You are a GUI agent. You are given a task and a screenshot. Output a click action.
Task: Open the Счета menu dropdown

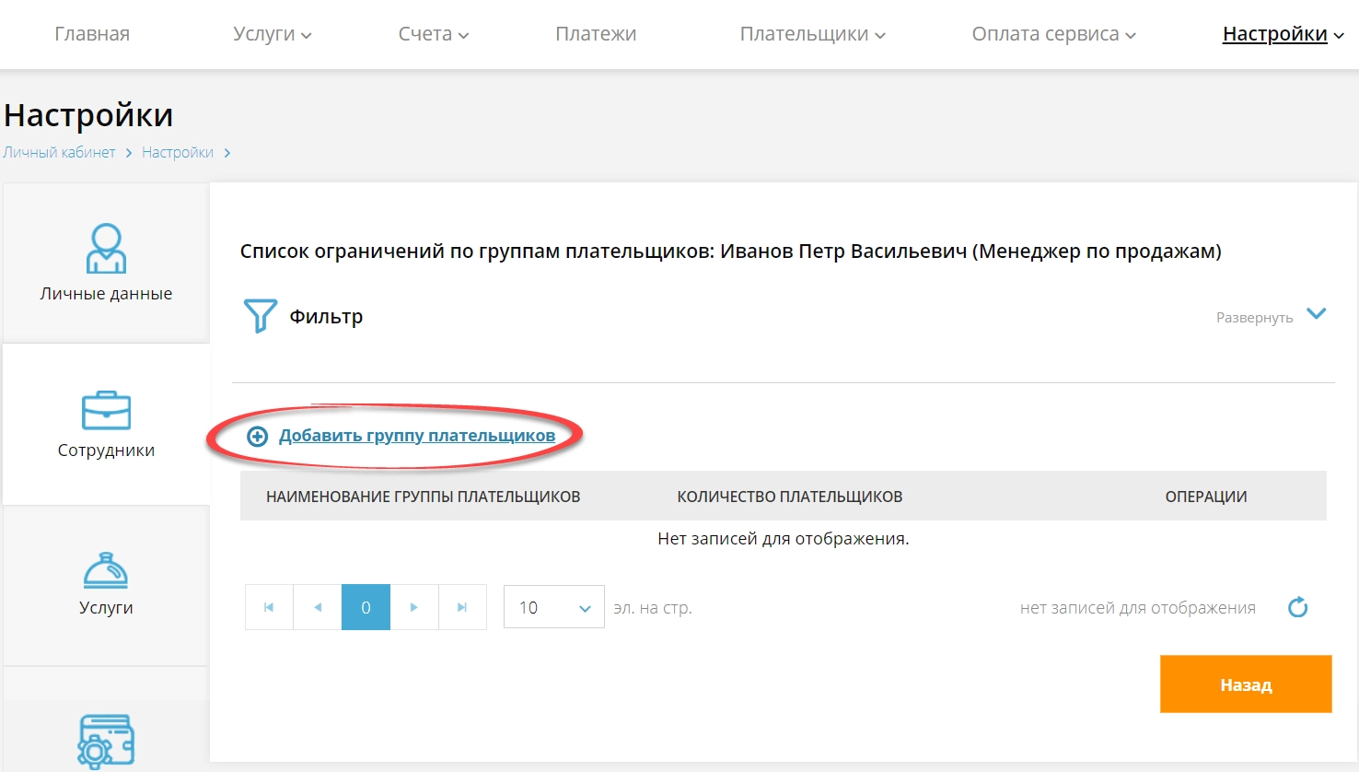[434, 34]
